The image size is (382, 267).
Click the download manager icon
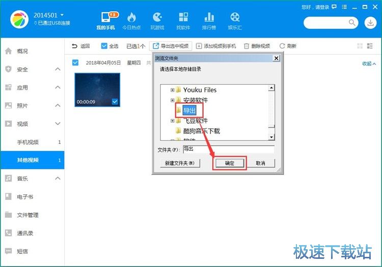(x=370, y=23)
